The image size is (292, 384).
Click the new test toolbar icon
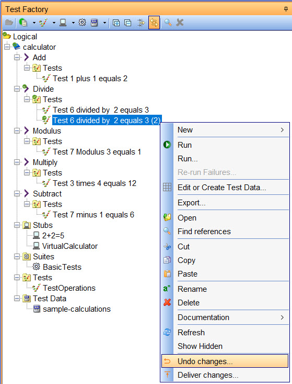click(x=43, y=23)
